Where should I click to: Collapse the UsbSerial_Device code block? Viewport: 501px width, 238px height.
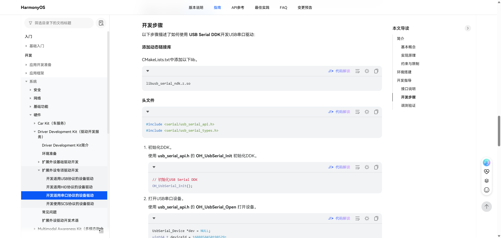[x=154, y=218]
